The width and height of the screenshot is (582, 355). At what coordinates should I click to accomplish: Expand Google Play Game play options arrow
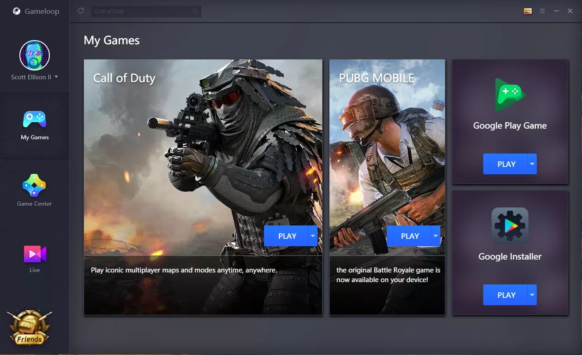[532, 164]
